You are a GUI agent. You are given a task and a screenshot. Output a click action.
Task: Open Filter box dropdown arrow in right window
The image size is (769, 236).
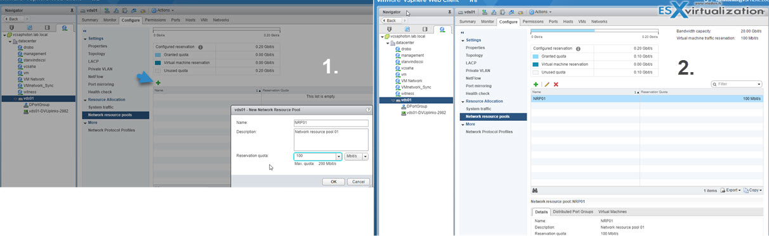[759, 84]
